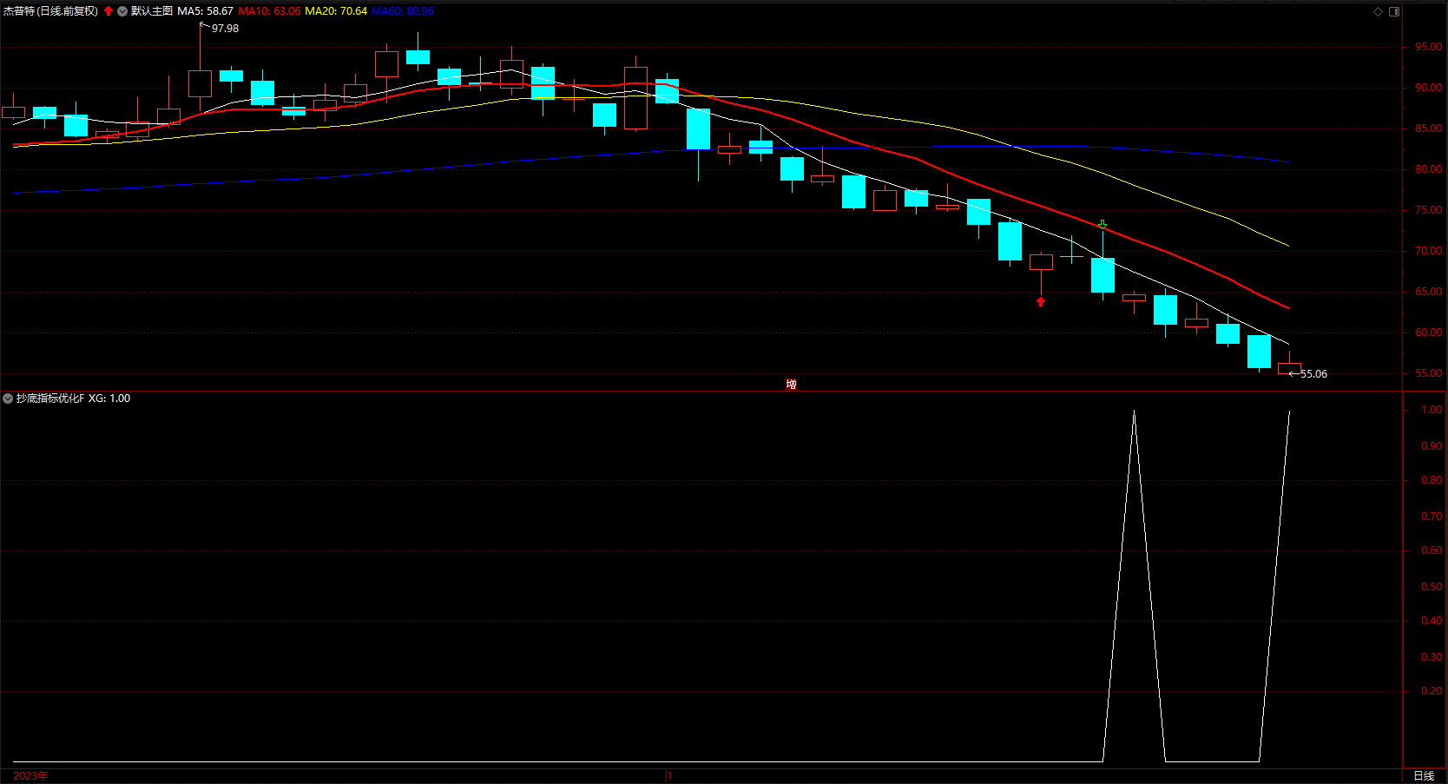The image size is (1448, 784).
Task: Click the month 1 marker on time axis
Action: pyautogui.click(x=670, y=775)
